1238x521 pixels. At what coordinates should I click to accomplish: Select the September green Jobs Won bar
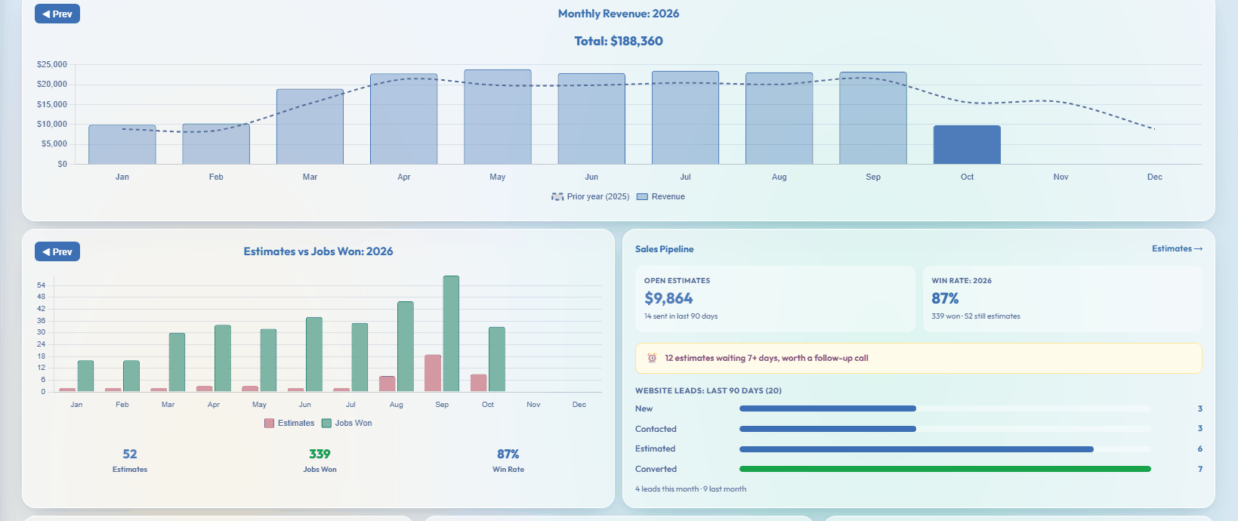[x=451, y=334]
